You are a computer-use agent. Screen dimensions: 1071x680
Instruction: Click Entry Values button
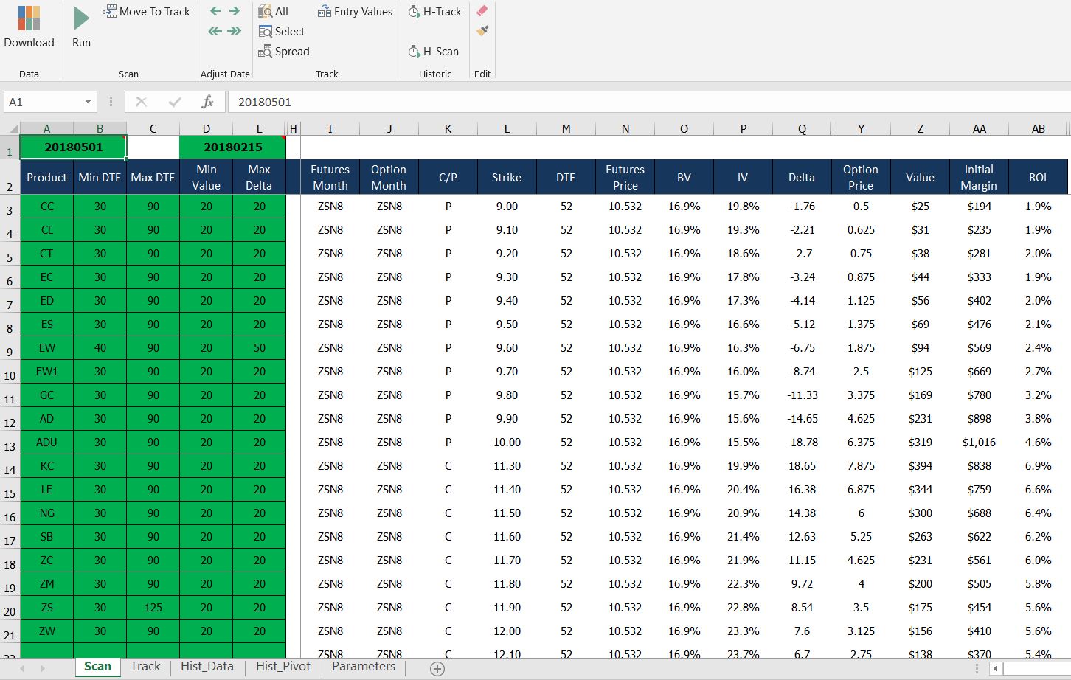[x=355, y=12]
